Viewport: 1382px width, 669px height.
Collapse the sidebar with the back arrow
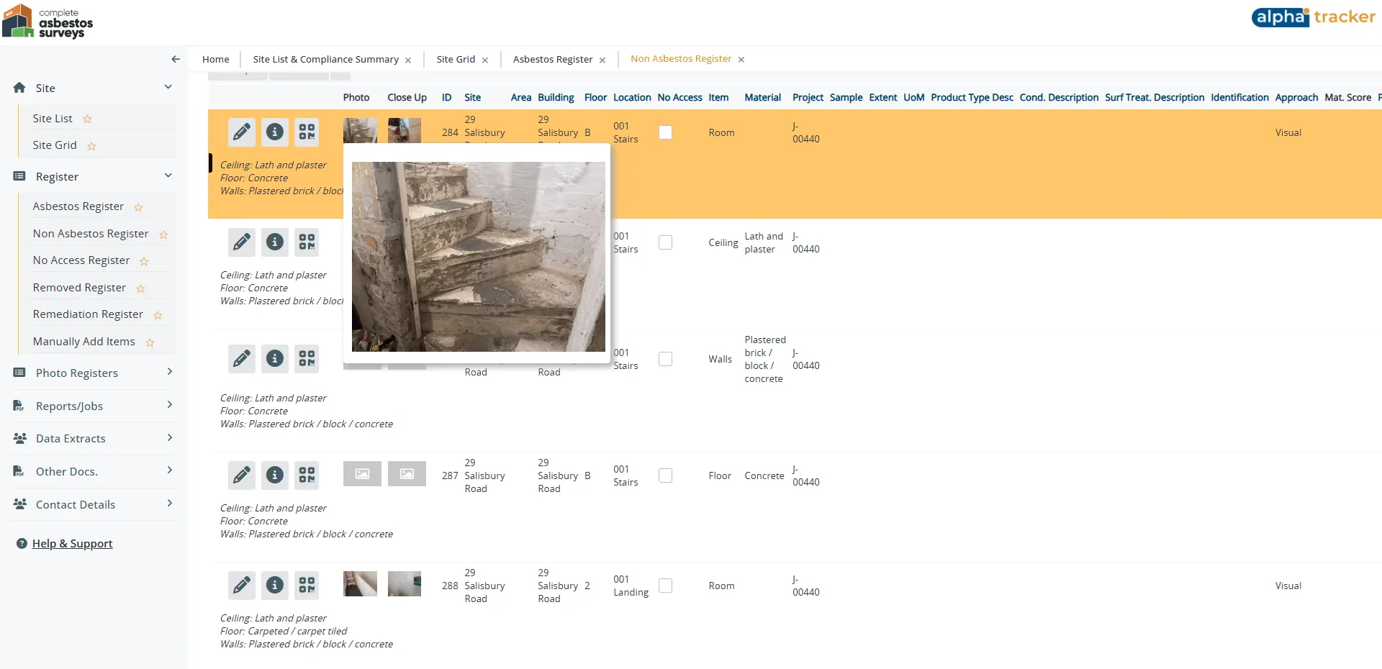coord(176,59)
